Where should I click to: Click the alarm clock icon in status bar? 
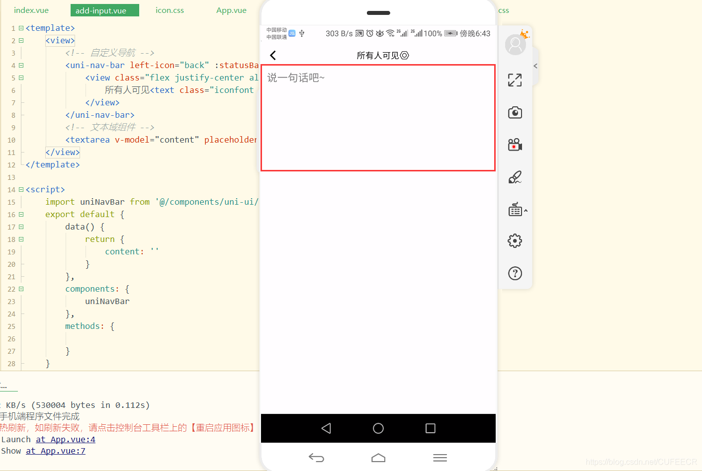(370, 33)
